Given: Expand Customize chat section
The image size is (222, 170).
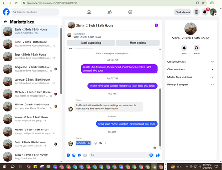Looking at the screenshot, I should pyautogui.click(x=190, y=62).
